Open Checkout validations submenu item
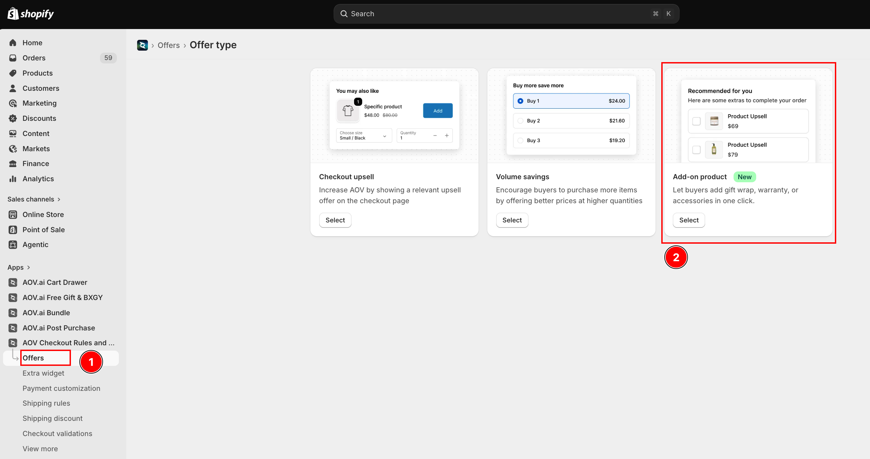Image resolution: width=870 pixels, height=459 pixels. tap(57, 433)
